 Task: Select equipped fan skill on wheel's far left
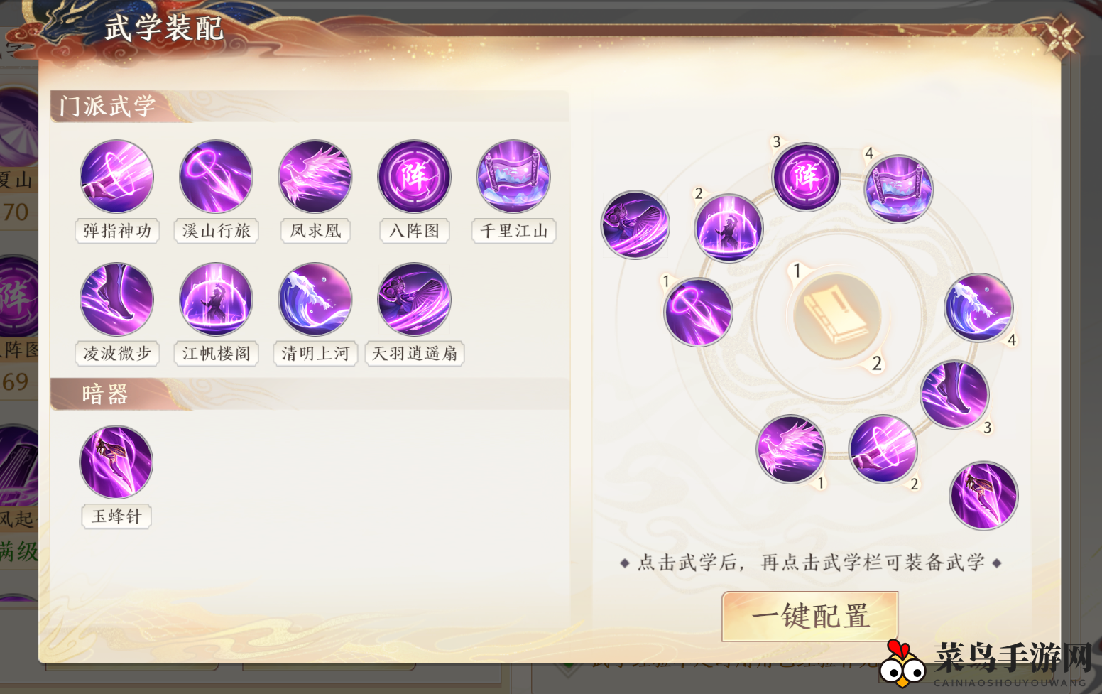click(x=635, y=224)
